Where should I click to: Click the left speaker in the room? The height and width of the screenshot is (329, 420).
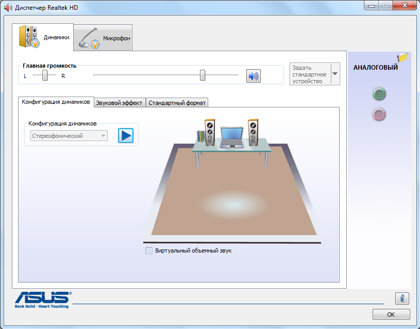pos(210,133)
